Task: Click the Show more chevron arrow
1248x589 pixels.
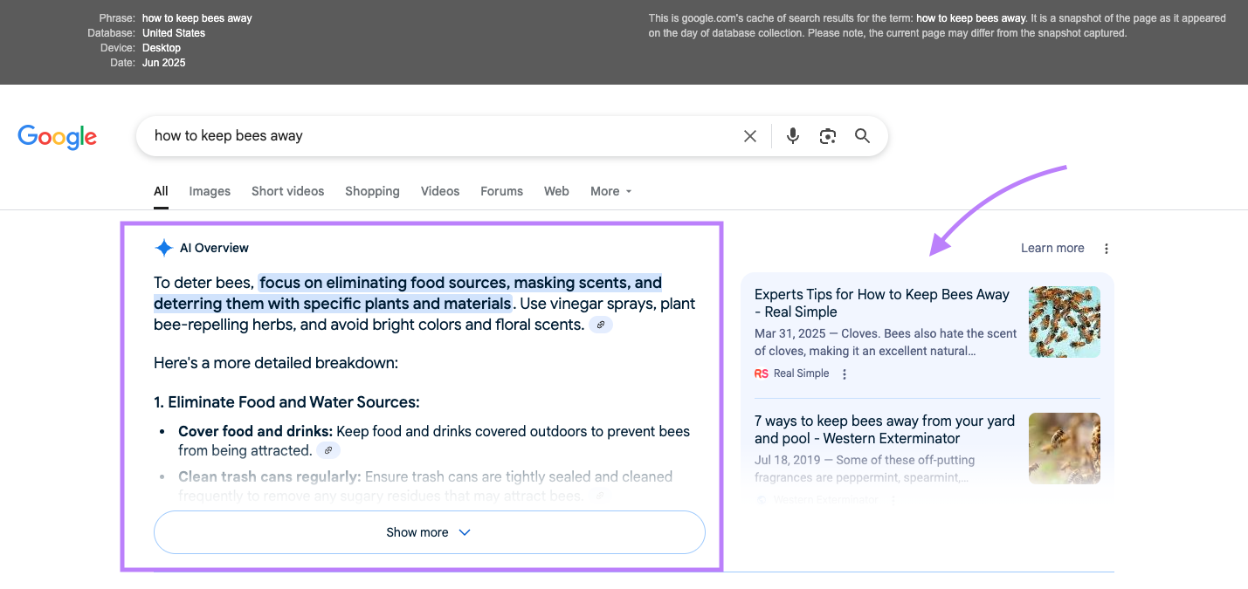Action: pos(464,531)
